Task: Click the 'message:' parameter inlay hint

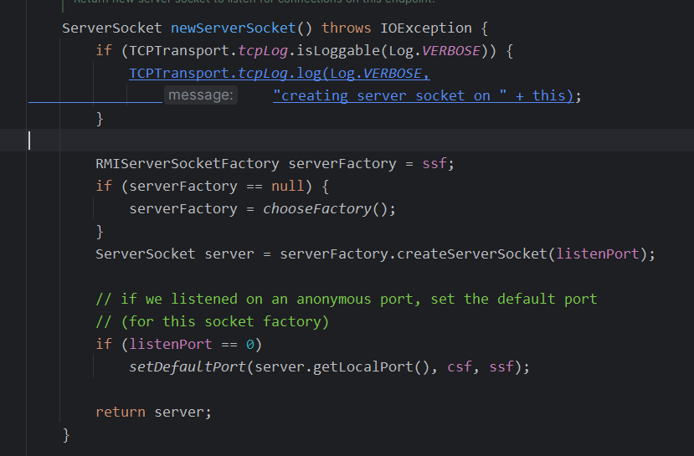Action: coord(201,95)
